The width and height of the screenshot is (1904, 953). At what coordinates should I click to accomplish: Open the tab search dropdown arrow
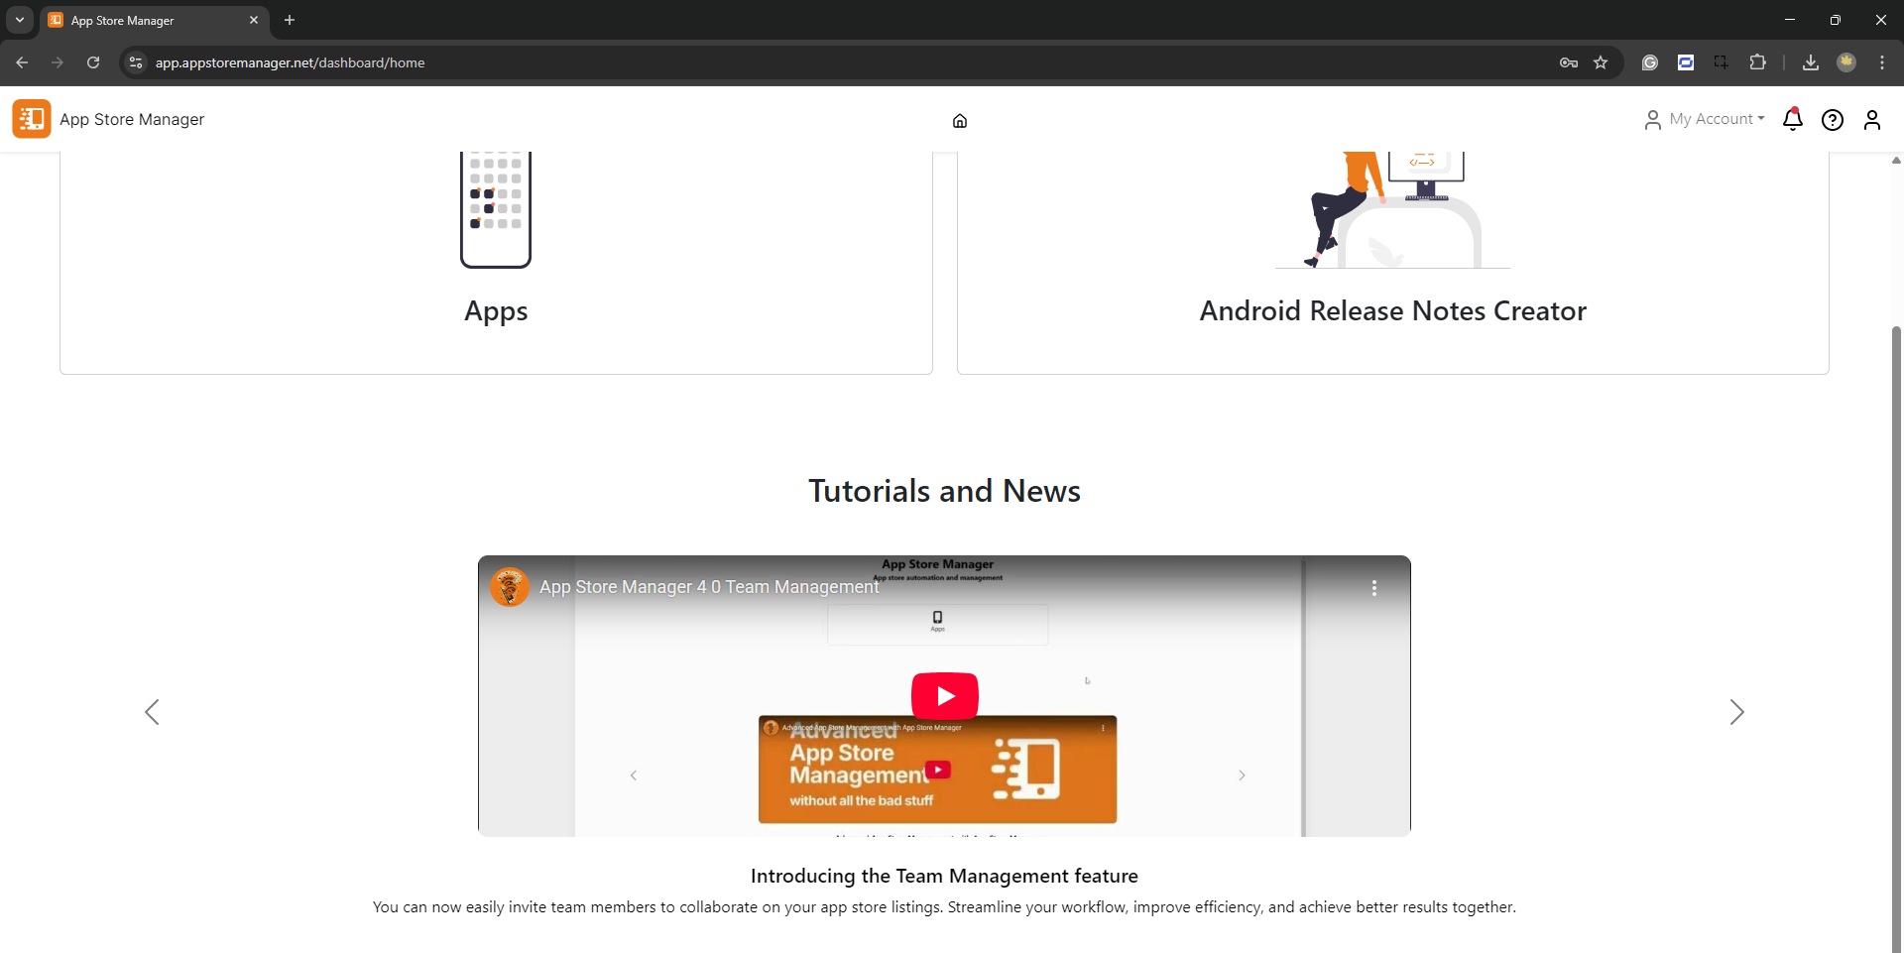pos(20,20)
